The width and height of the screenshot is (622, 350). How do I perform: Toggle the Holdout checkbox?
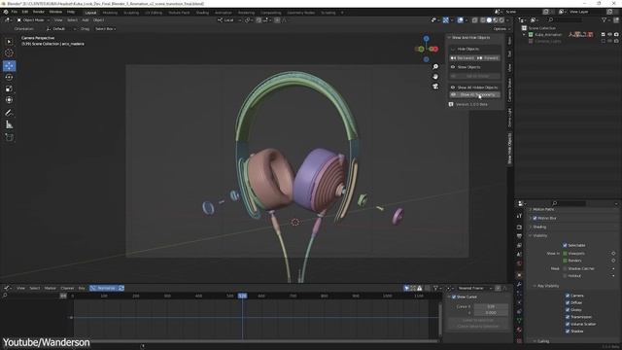565,276
